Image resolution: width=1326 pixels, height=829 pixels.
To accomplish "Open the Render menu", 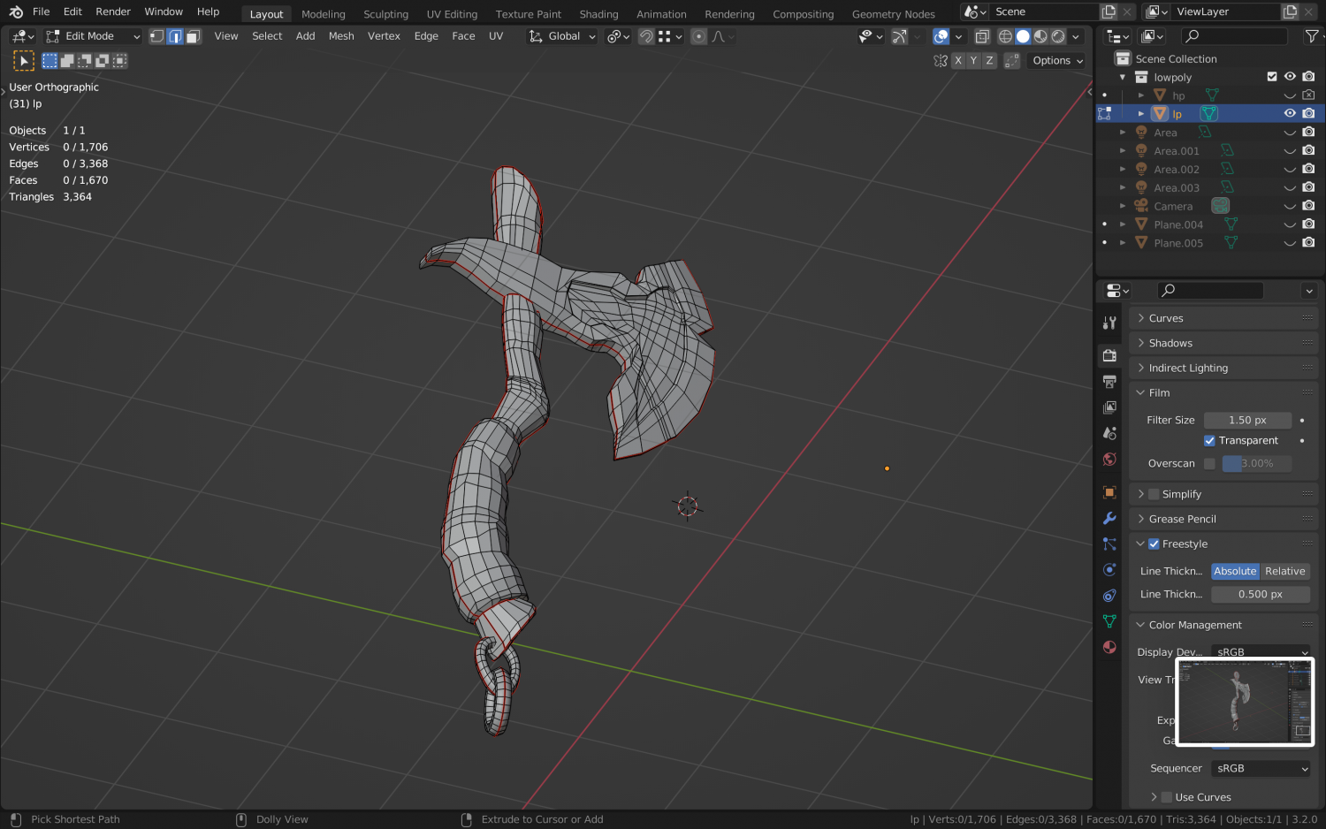I will (x=113, y=11).
